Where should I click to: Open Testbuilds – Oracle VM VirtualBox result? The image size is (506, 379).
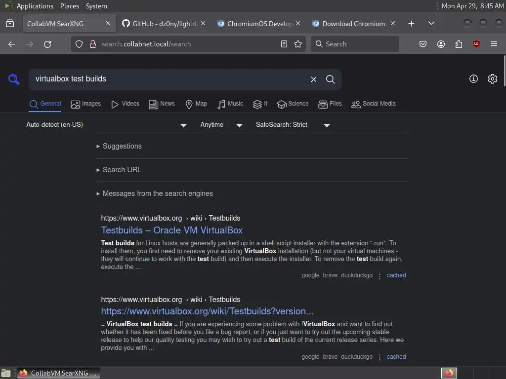click(171, 230)
